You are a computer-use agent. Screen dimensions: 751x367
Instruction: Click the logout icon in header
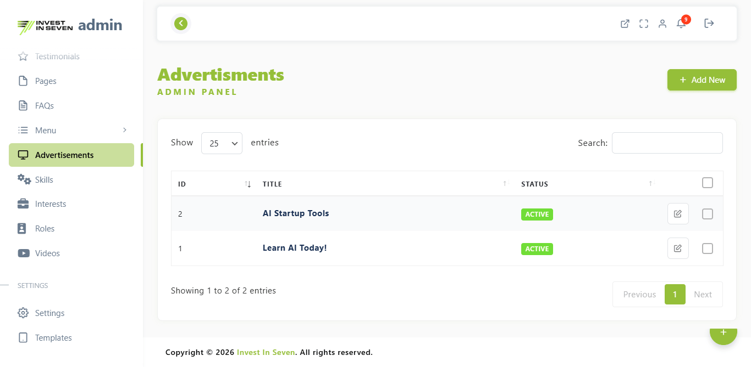[709, 24]
